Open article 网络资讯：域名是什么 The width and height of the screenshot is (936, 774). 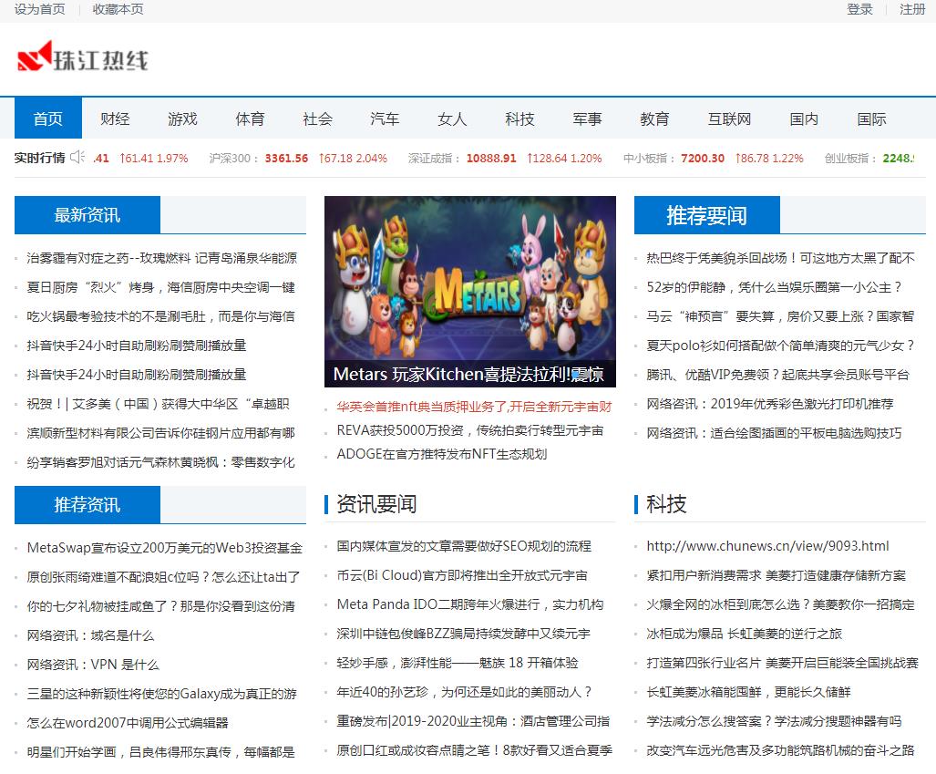(x=90, y=635)
